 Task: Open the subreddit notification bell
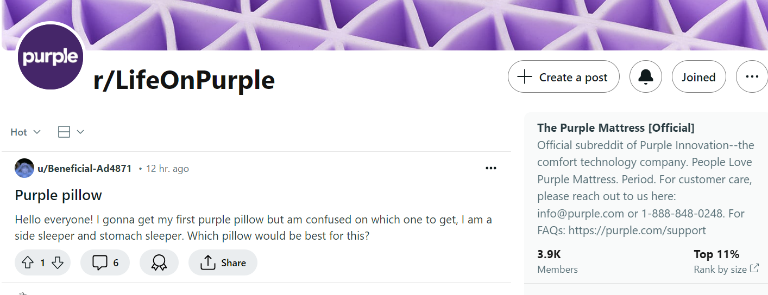[645, 77]
